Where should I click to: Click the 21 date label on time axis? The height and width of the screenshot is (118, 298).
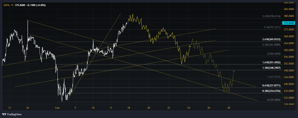(10, 108)
